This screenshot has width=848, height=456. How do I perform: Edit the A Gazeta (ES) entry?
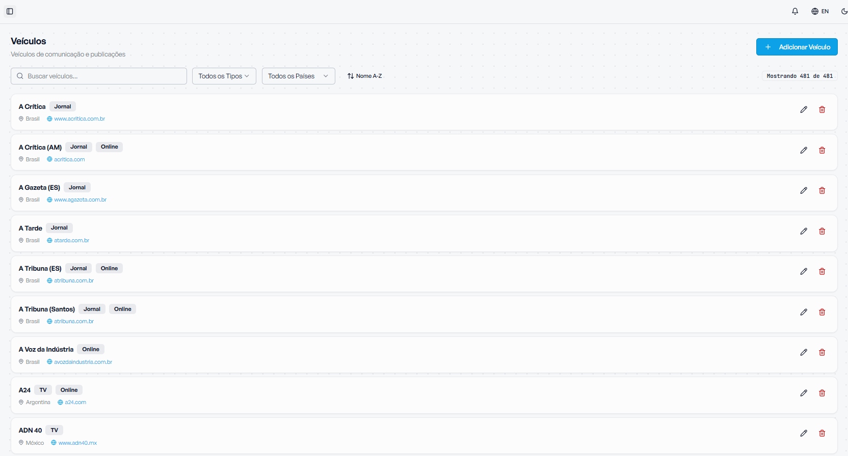click(804, 190)
